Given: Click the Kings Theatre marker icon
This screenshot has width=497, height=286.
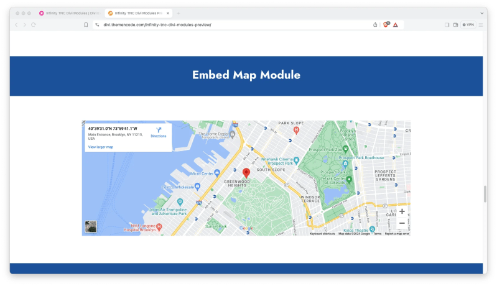Looking at the screenshot, I should [372, 229].
